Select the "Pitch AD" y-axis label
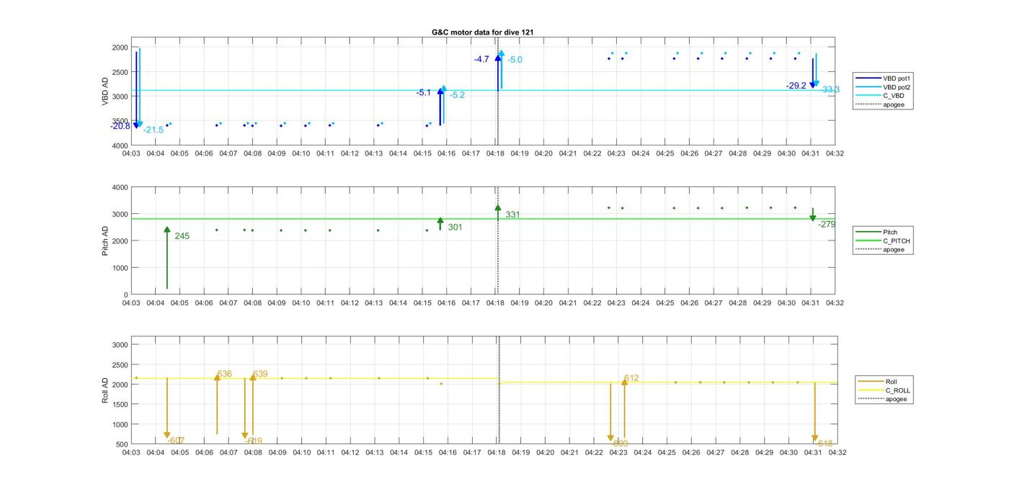 [x=105, y=240]
